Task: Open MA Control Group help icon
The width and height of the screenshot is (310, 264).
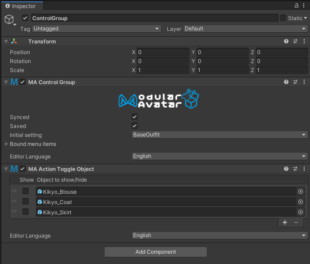Action: point(286,82)
